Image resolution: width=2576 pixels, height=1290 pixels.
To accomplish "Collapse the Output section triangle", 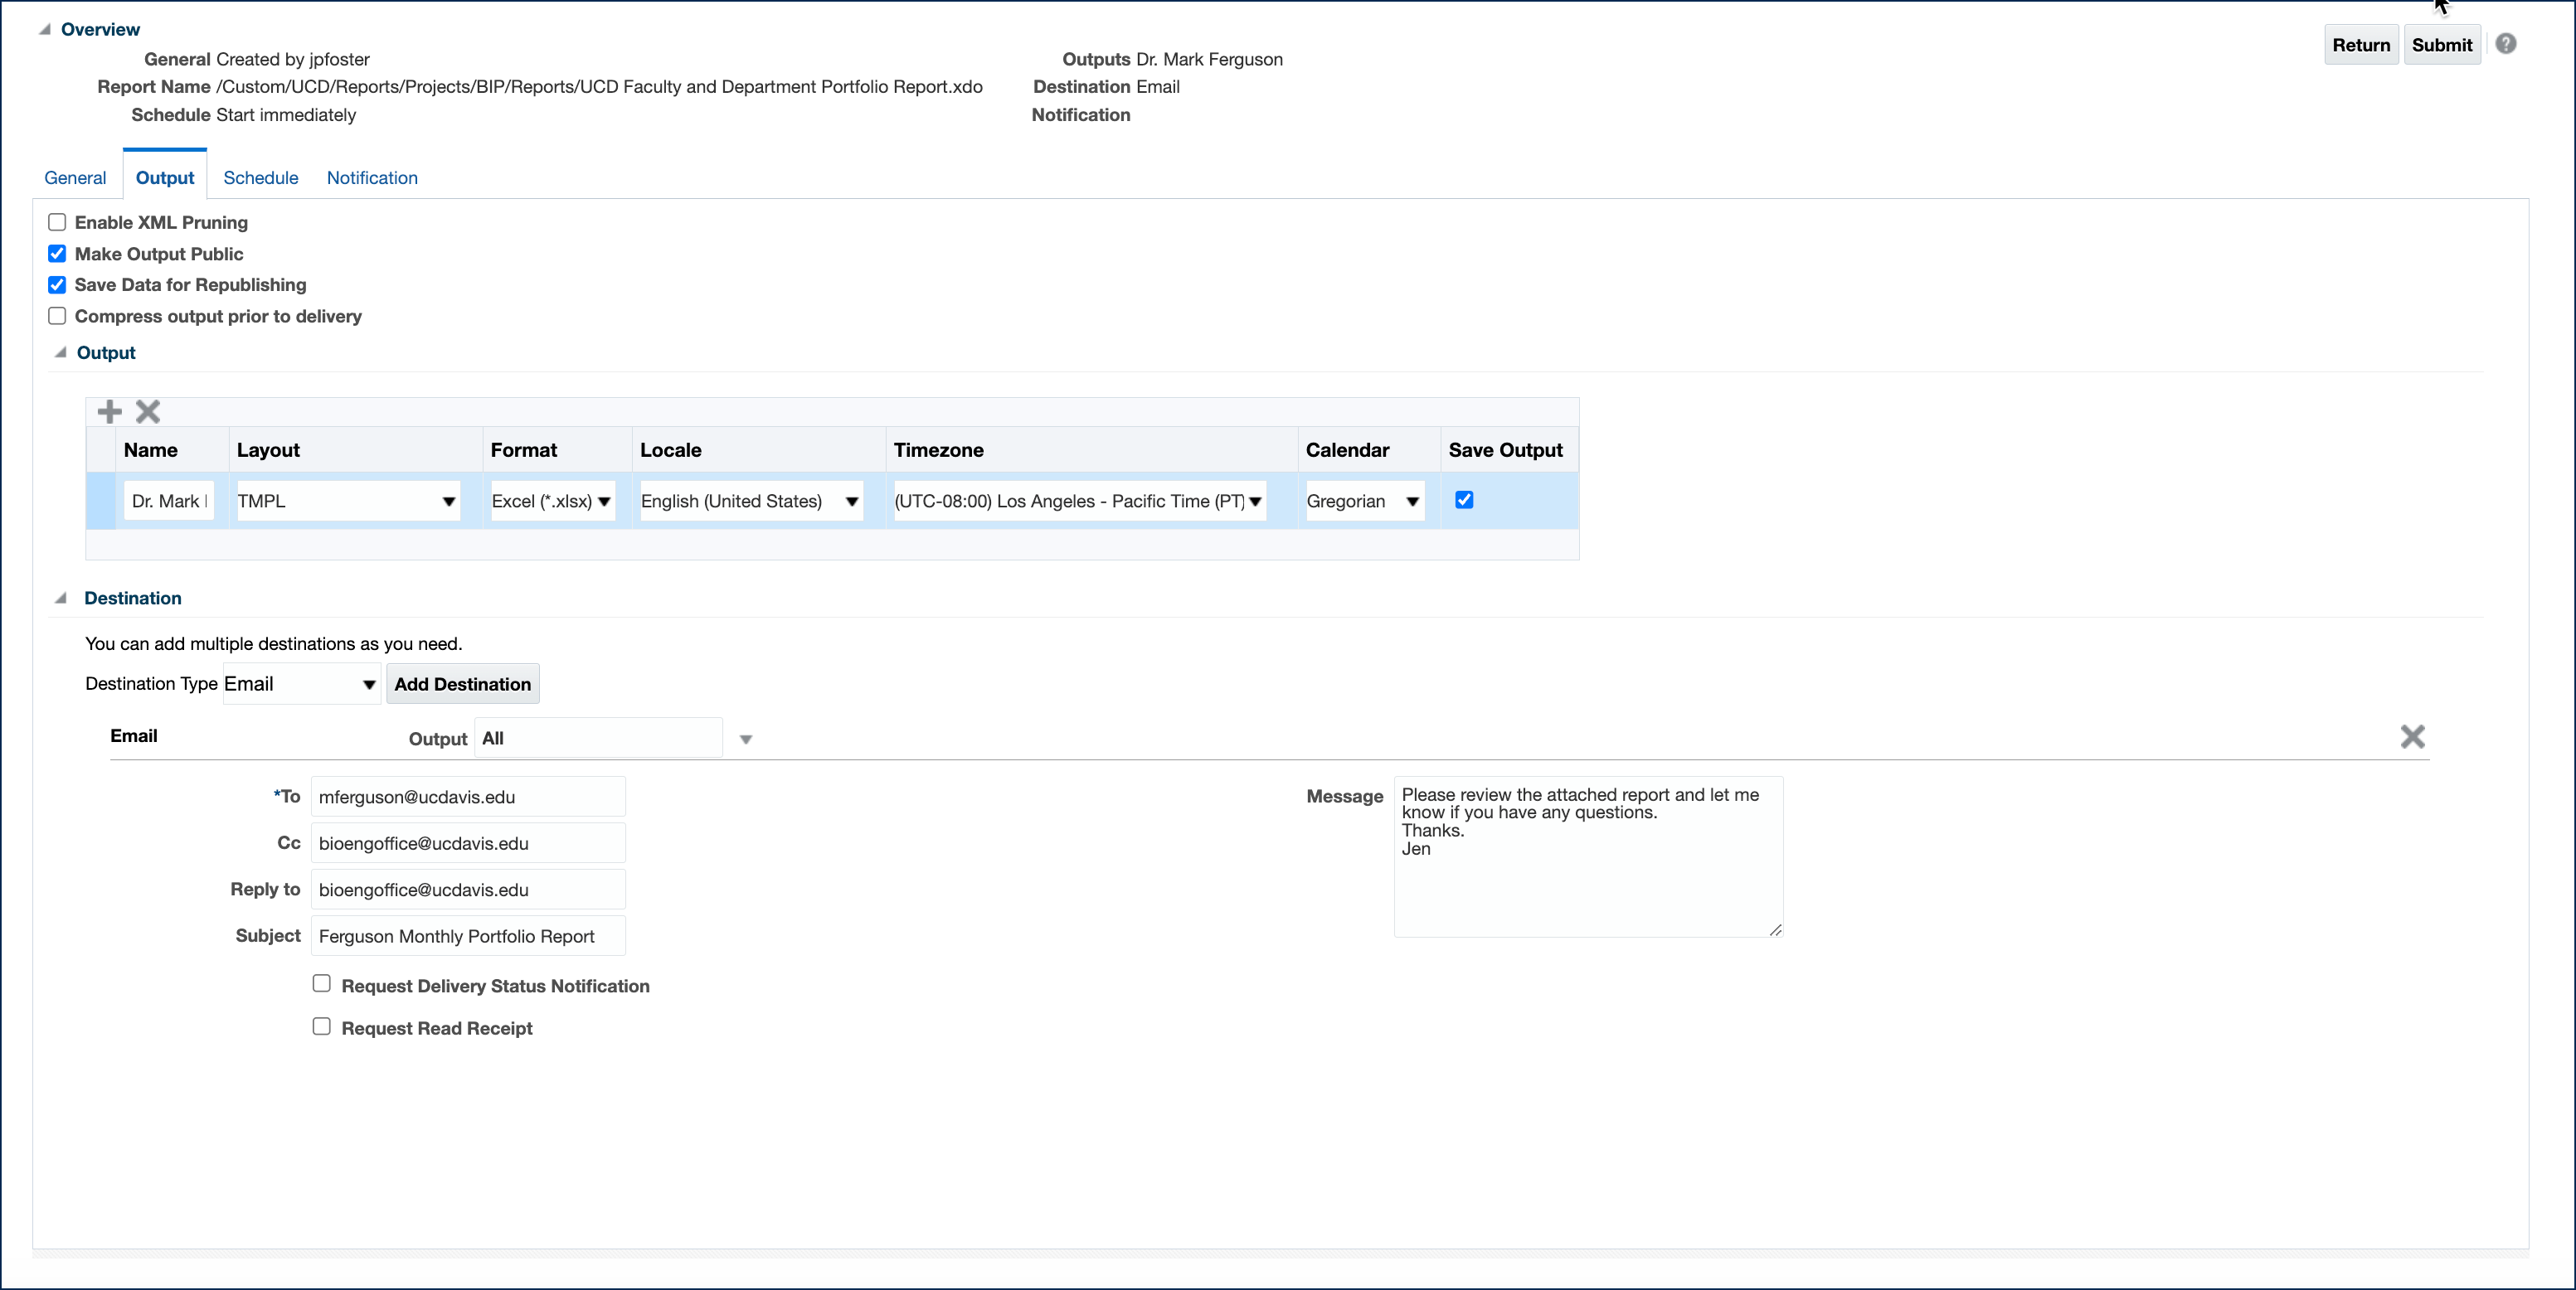I will (60, 352).
